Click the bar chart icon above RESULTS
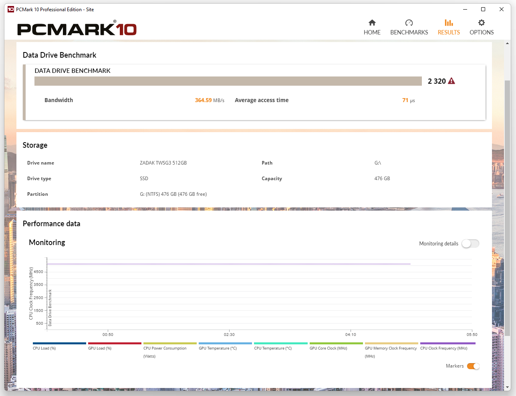516x396 pixels. (449, 23)
